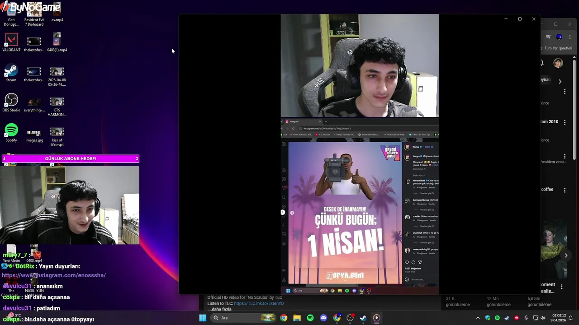The width and height of the screenshot is (579, 325).
Task: Select the everything-... desktop file
Action: click(34, 104)
